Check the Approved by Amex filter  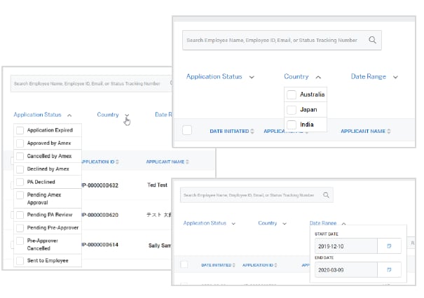point(20,143)
